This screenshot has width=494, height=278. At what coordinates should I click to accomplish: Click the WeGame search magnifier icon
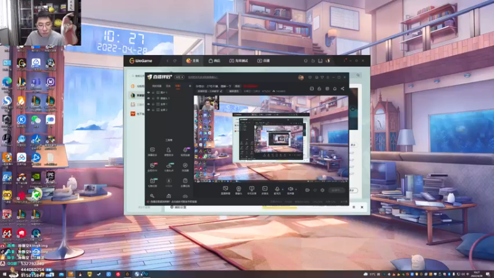pos(358,75)
